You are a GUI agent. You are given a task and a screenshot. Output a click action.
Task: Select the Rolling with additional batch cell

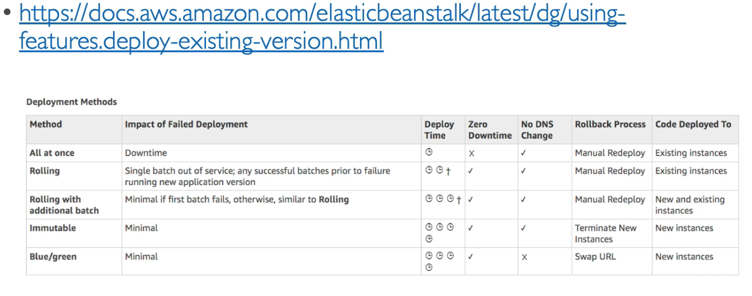click(64, 205)
